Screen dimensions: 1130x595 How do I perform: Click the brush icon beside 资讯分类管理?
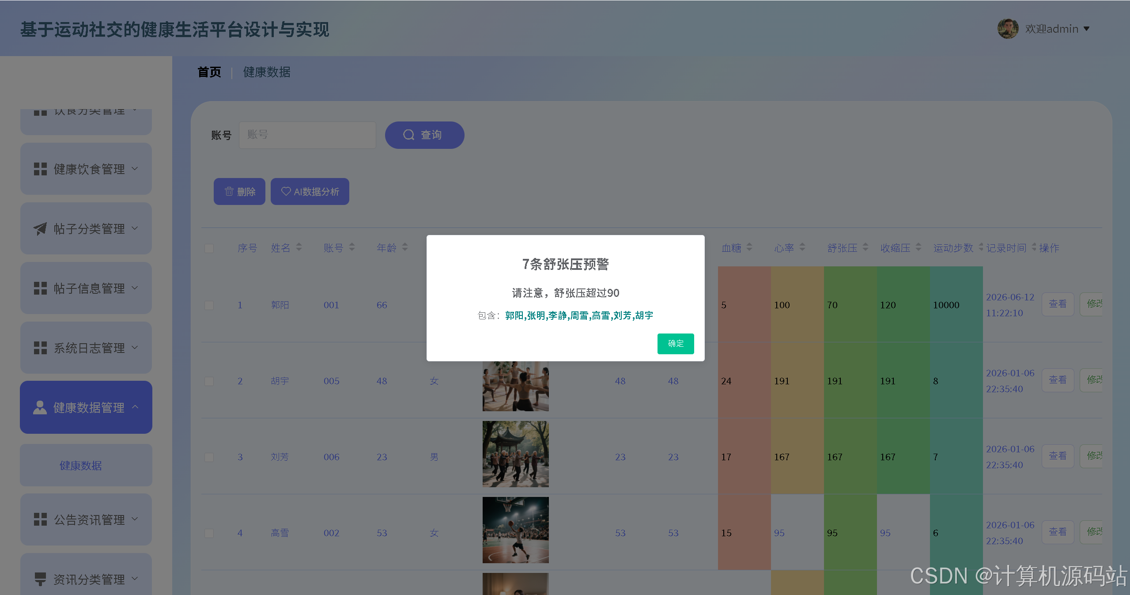pos(40,579)
